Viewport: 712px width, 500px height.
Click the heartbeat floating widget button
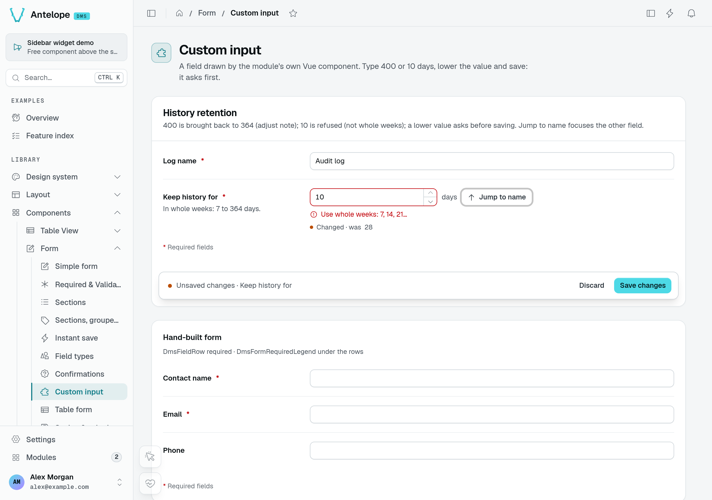coord(150,483)
